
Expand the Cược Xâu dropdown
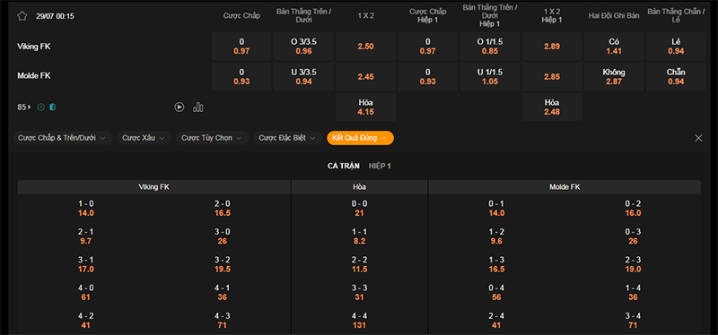pyautogui.click(x=144, y=138)
